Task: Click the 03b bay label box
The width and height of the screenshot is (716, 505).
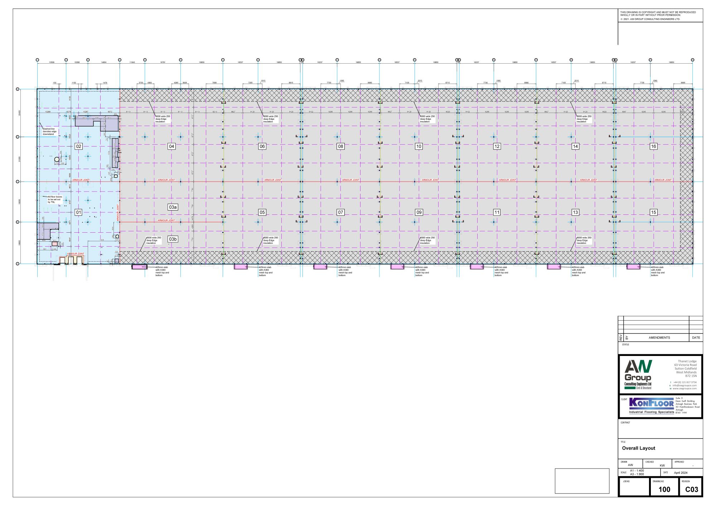Action: pos(173,239)
